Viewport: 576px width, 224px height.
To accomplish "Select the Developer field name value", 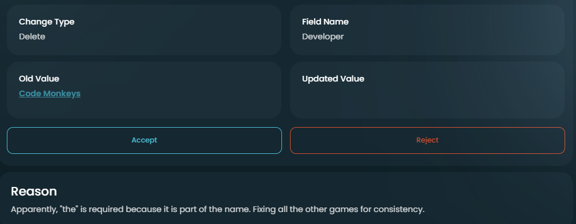I will click(323, 36).
